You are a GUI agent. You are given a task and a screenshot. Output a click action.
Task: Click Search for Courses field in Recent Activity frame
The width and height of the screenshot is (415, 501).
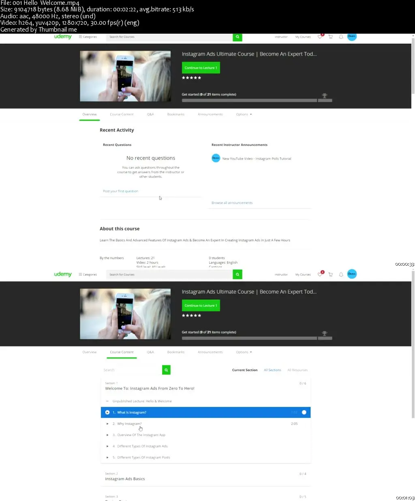click(x=169, y=37)
